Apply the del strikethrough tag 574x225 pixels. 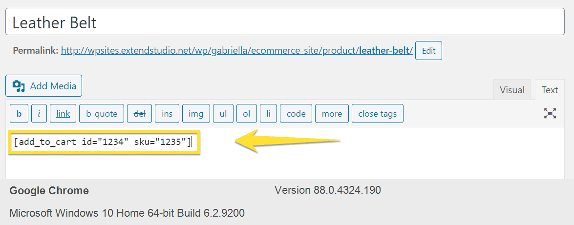(140, 113)
